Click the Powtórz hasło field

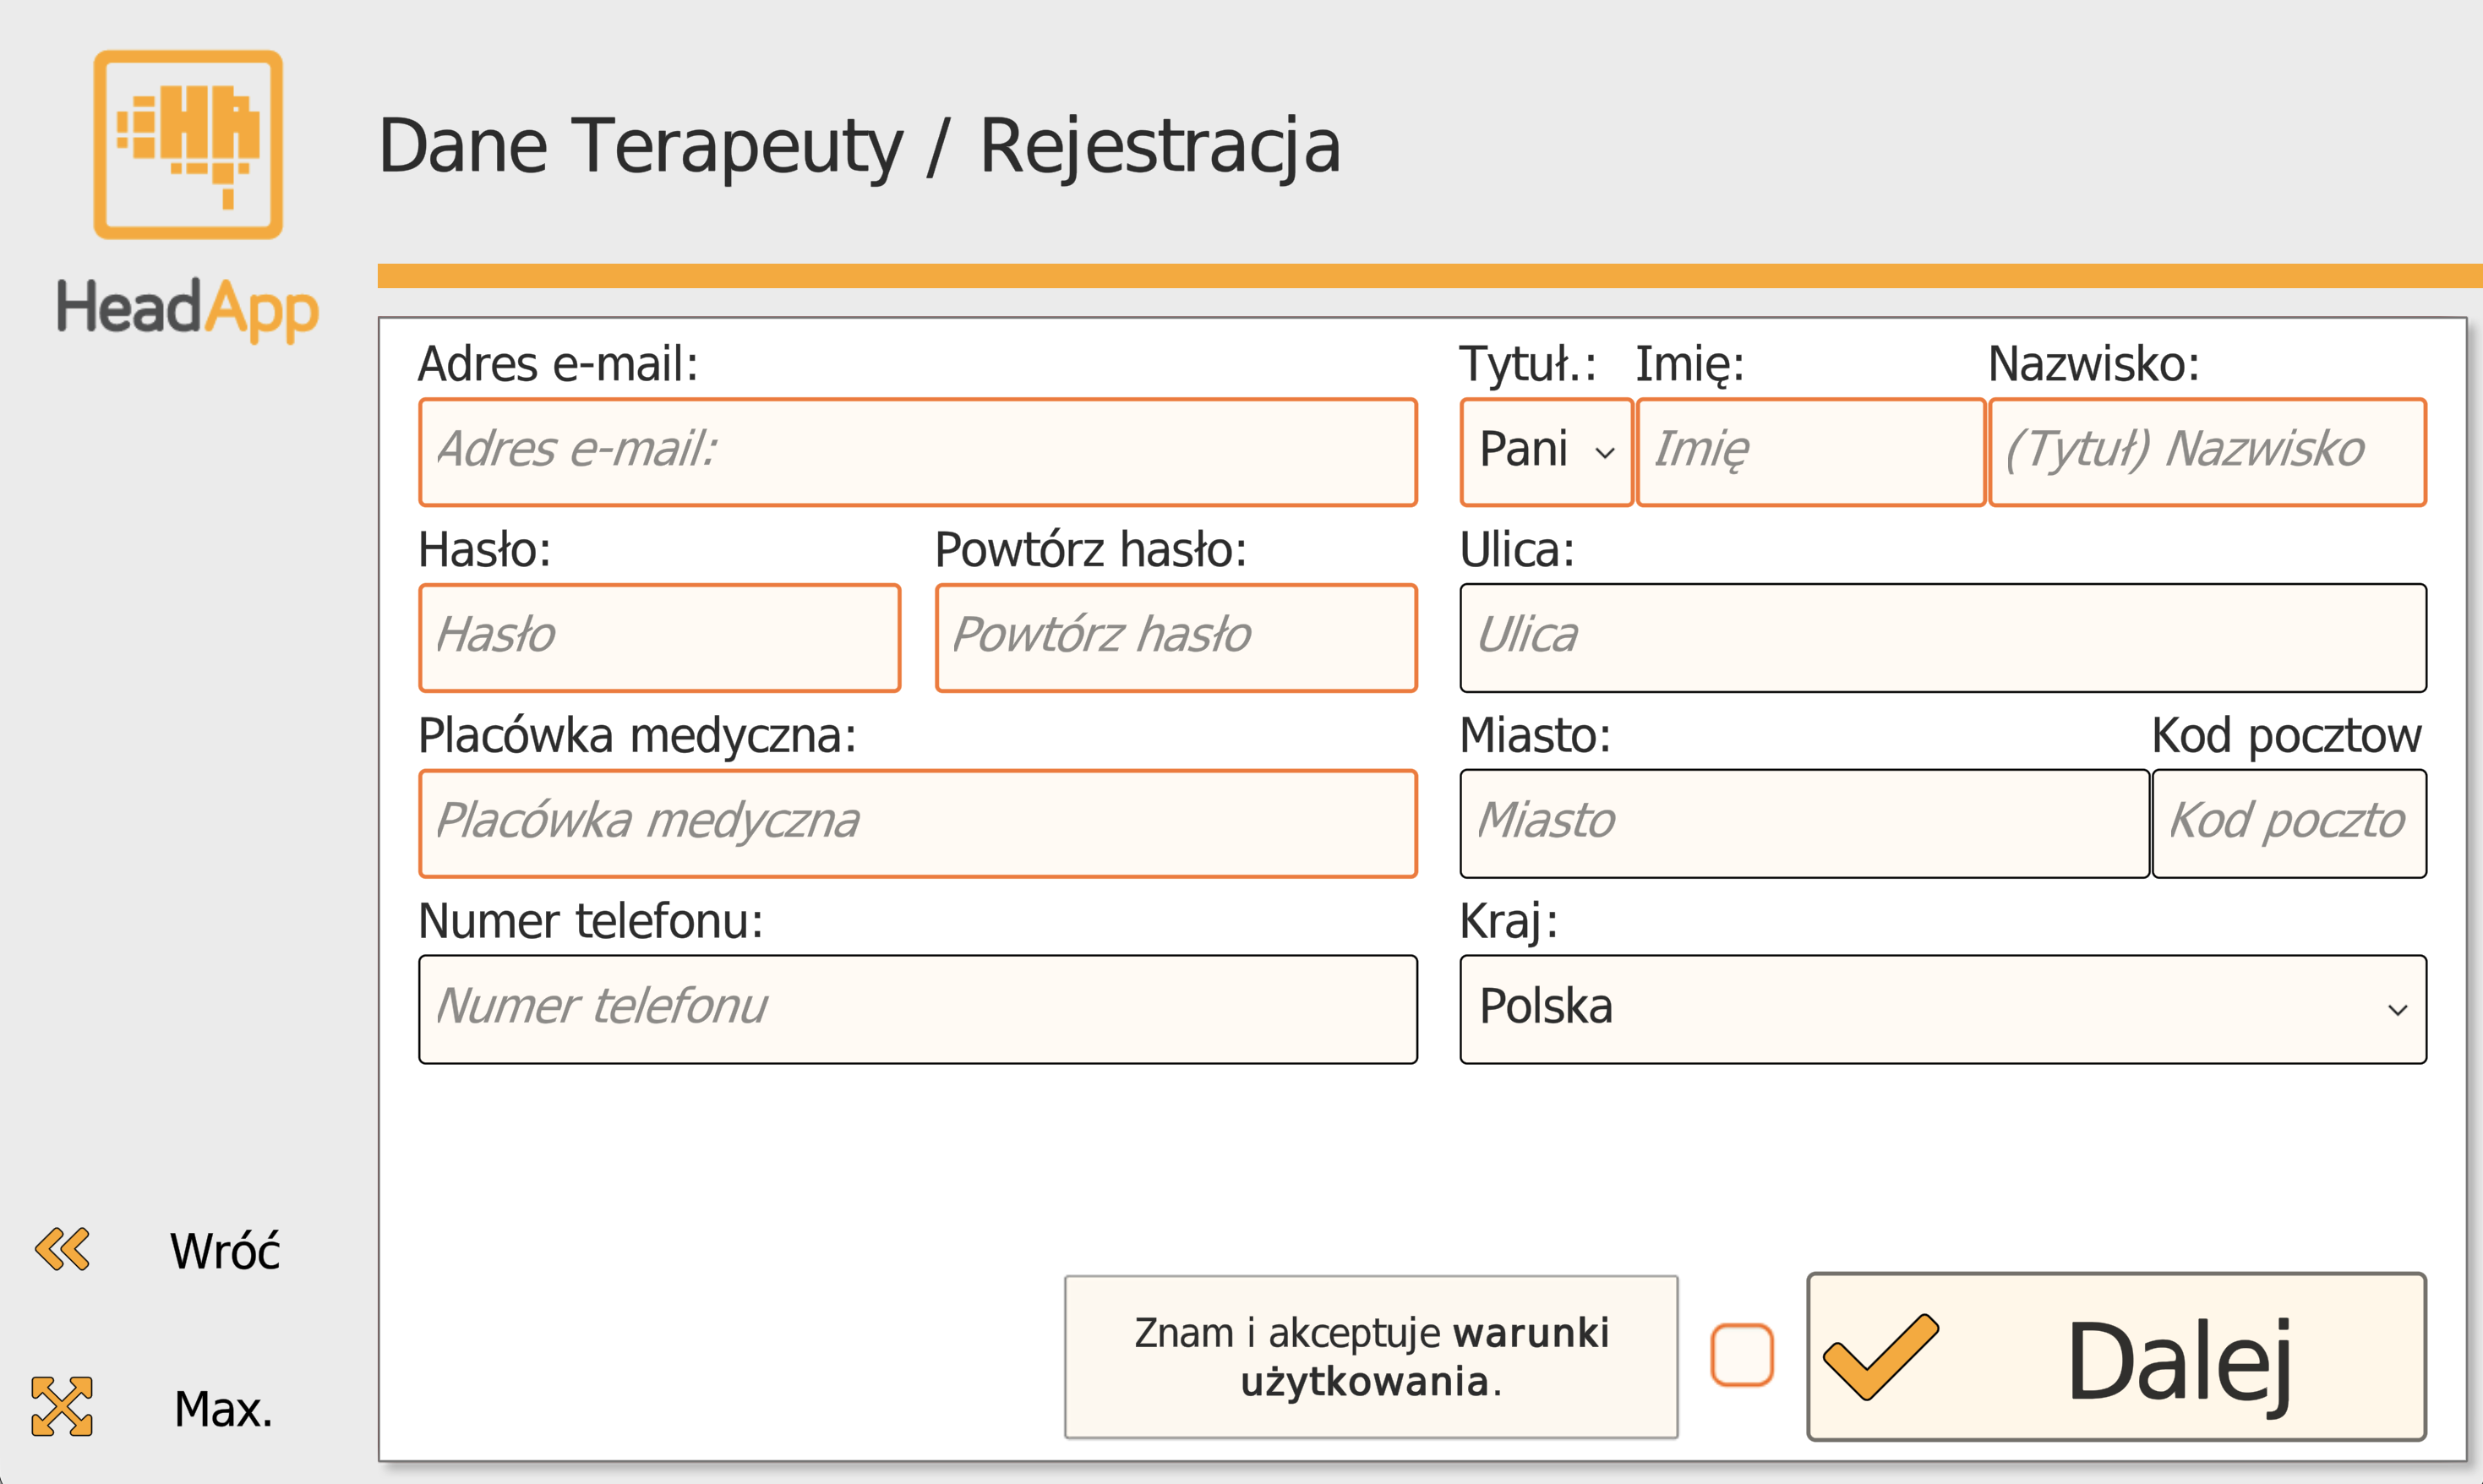tap(1176, 637)
